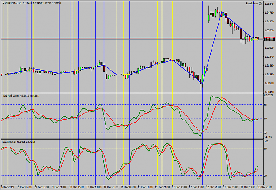Click the 11 Dec 05:00 time axis label
276x190 pixels.
pyautogui.click(x=128, y=187)
